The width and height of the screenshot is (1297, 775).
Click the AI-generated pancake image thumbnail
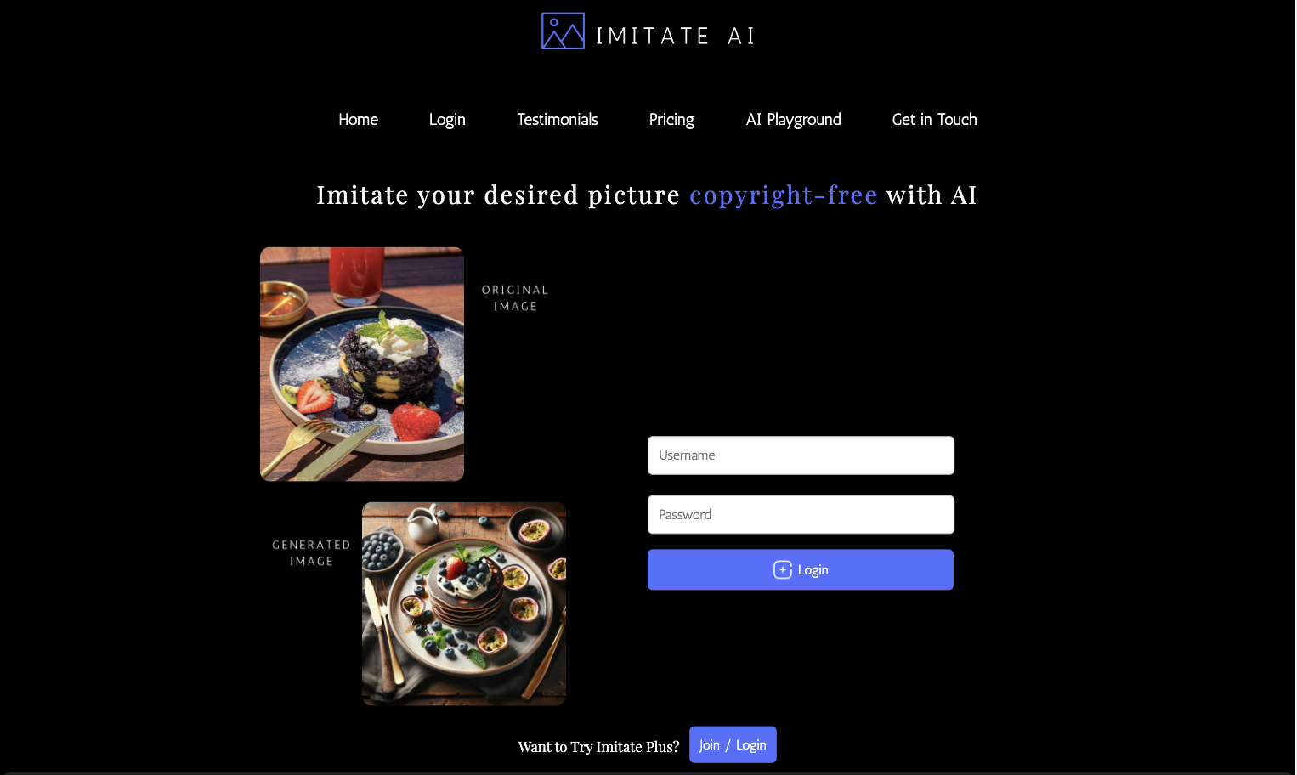click(x=464, y=603)
